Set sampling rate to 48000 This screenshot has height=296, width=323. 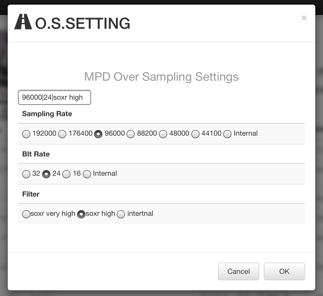(x=163, y=134)
